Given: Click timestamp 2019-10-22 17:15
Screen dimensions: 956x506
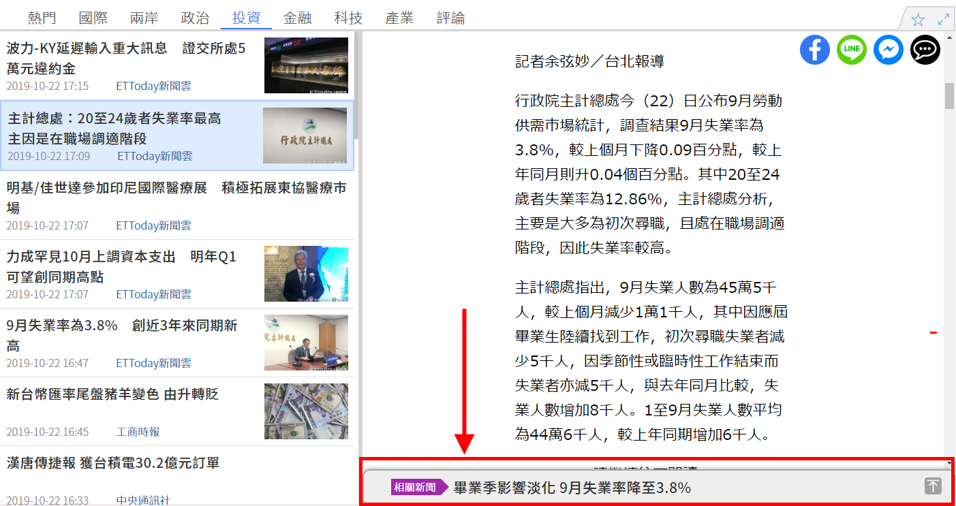Looking at the screenshot, I should coord(48,86).
